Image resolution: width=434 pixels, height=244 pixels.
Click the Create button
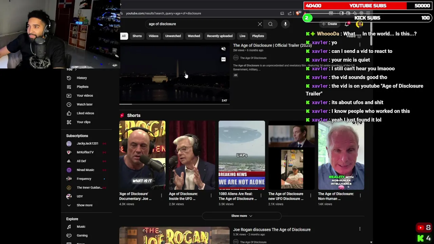(330, 24)
